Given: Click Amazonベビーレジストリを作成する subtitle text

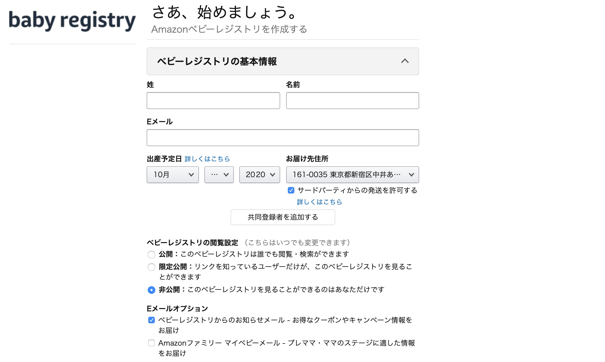Looking at the screenshot, I should tap(229, 29).
